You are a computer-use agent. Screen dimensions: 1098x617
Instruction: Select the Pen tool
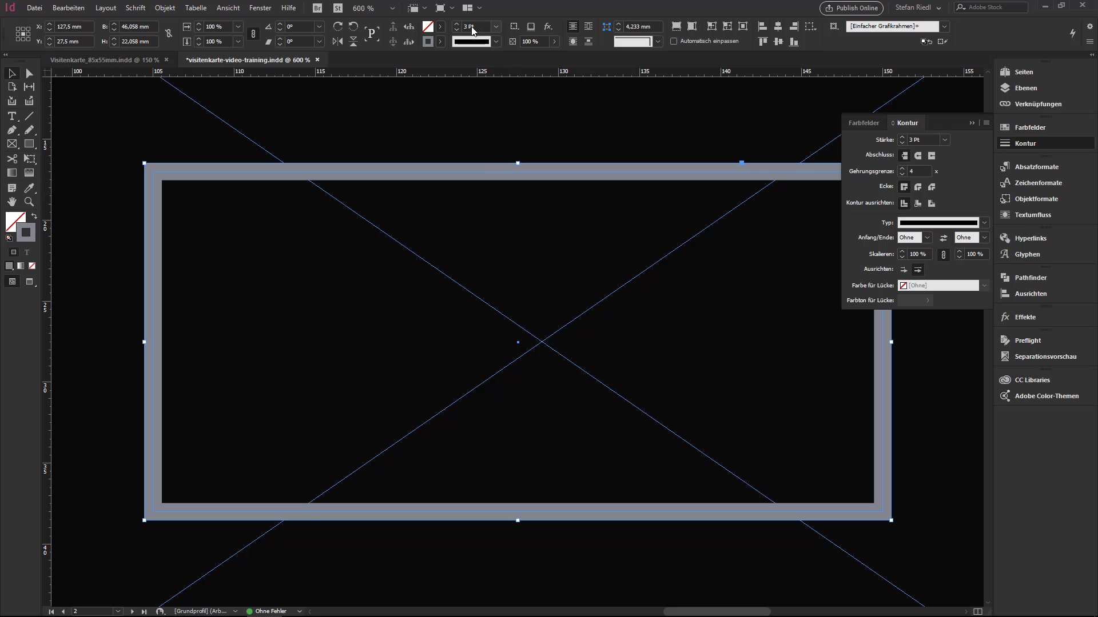[x=12, y=130]
